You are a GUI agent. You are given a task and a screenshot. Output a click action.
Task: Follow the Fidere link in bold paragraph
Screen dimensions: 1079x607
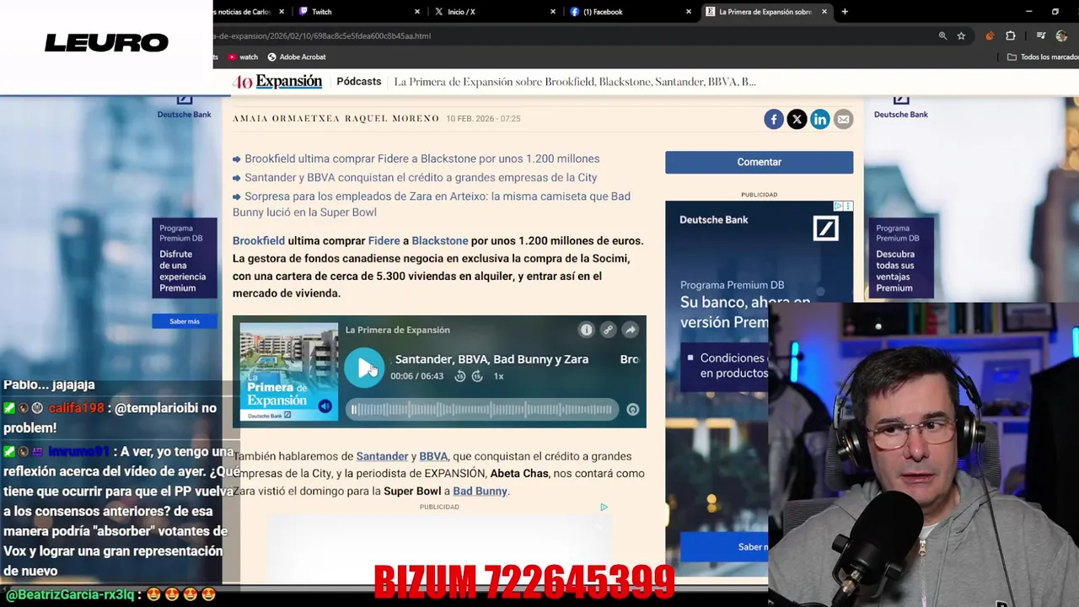point(384,240)
